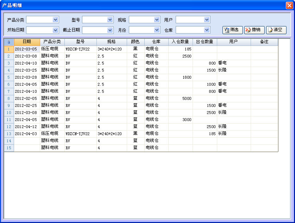Viewport: 295px width, 223px height.
Task: Select the row 1 header number
Action: click(x=9, y=49)
